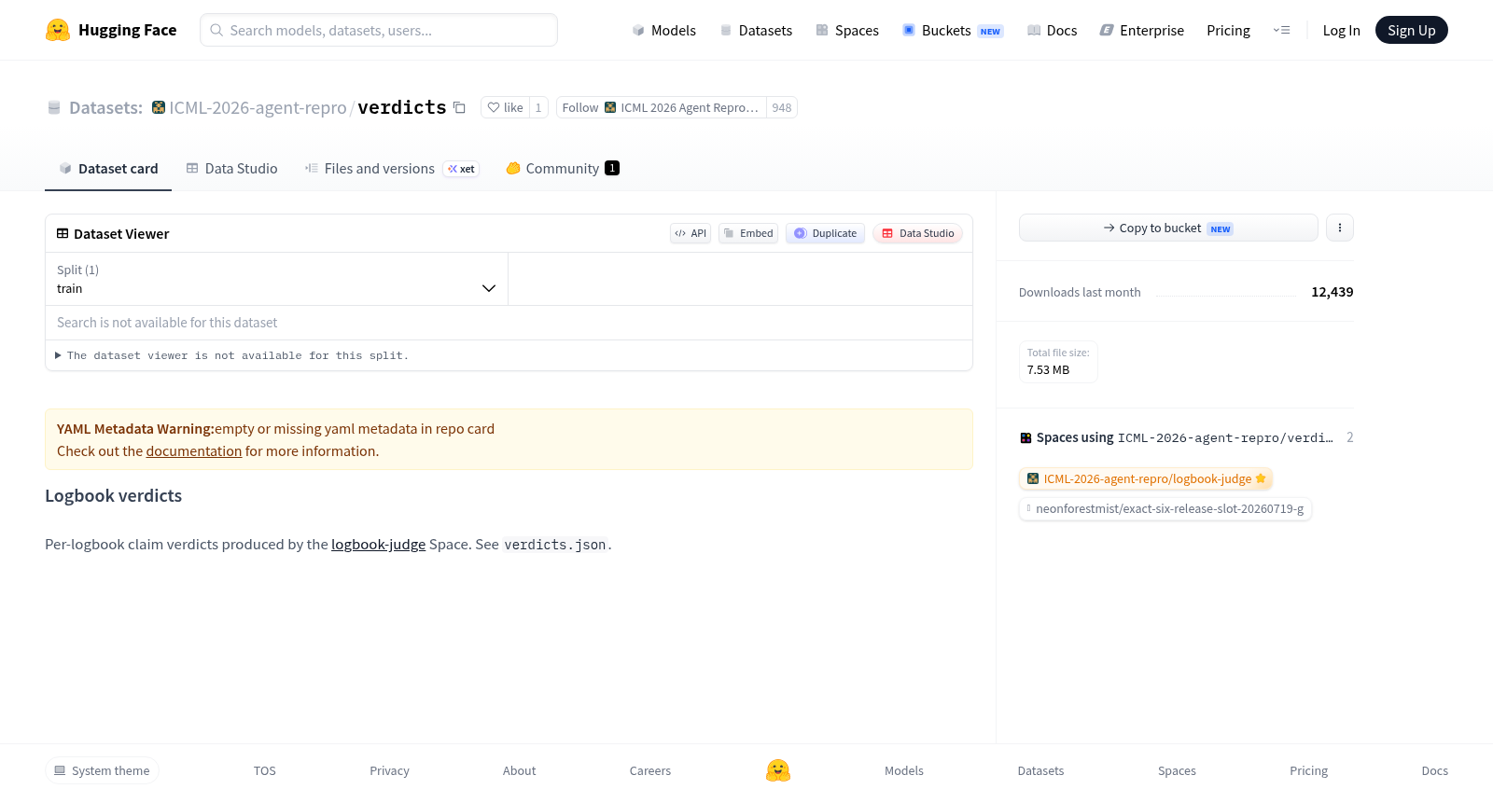Open the more navigation menu icon
1493x803 pixels.
tap(1282, 30)
